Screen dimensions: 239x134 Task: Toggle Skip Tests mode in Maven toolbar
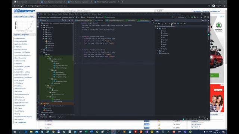click(x=178, y=23)
